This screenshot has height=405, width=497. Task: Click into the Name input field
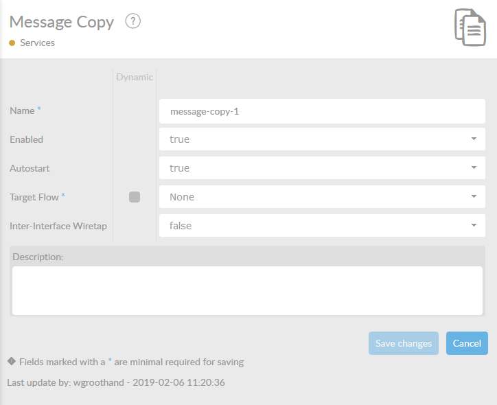tap(322, 111)
